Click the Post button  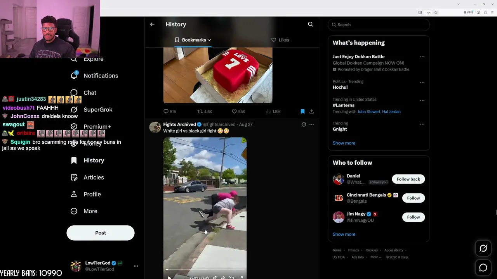pos(101,233)
